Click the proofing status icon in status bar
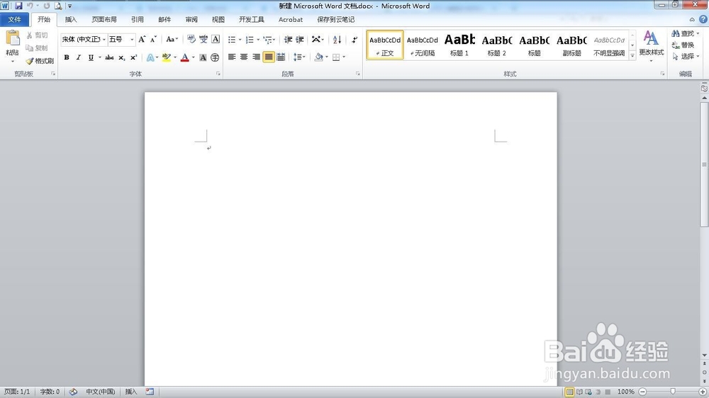709x398 pixels. pos(73,392)
